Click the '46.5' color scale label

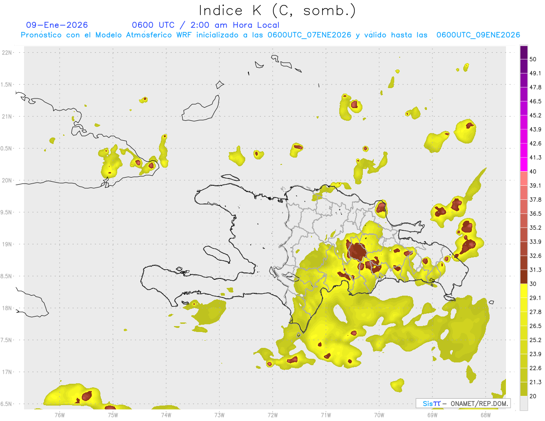(535, 101)
